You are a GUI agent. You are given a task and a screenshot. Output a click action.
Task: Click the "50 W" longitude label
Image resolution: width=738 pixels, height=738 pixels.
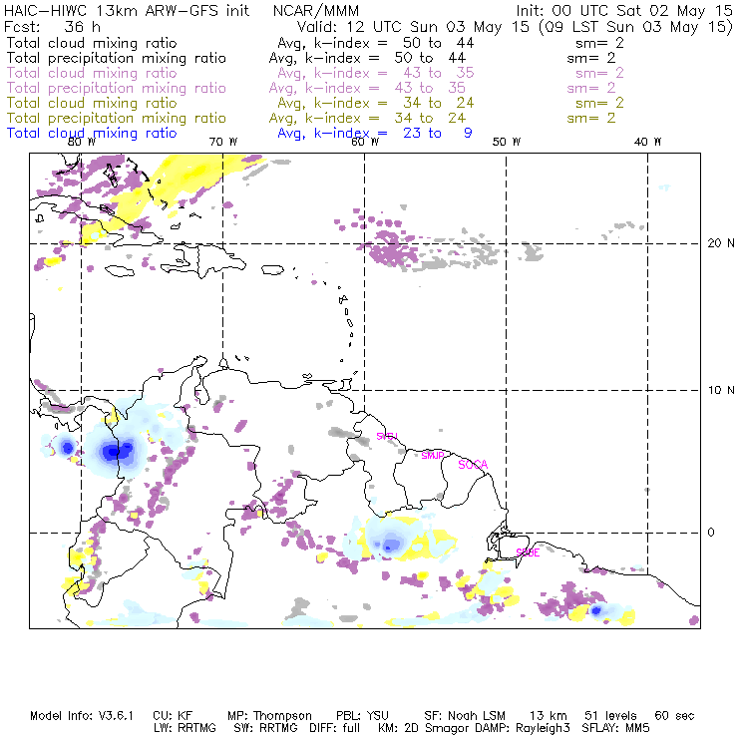[x=507, y=142]
